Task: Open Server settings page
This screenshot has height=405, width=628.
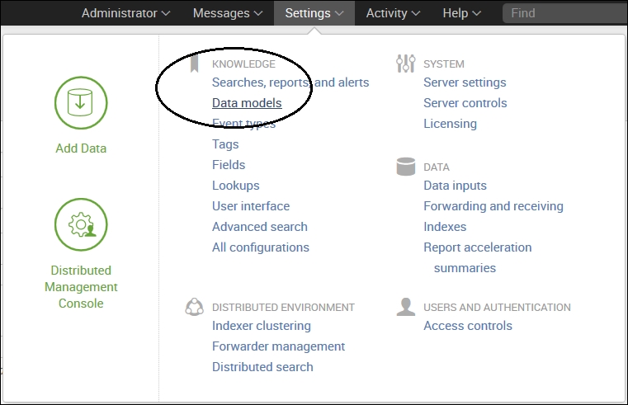Action: coord(465,82)
